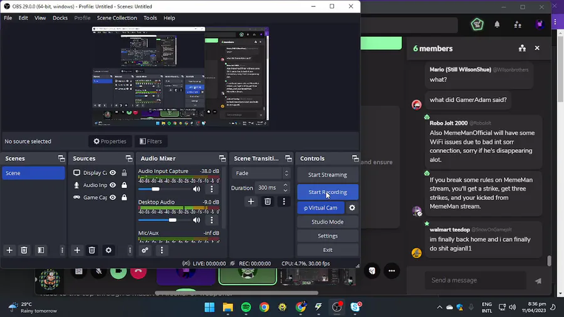Pop out the Controls dock
The width and height of the screenshot is (564, 317).
tap(355, 158)
